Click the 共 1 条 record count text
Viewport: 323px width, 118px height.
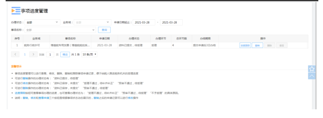(75, 55)
